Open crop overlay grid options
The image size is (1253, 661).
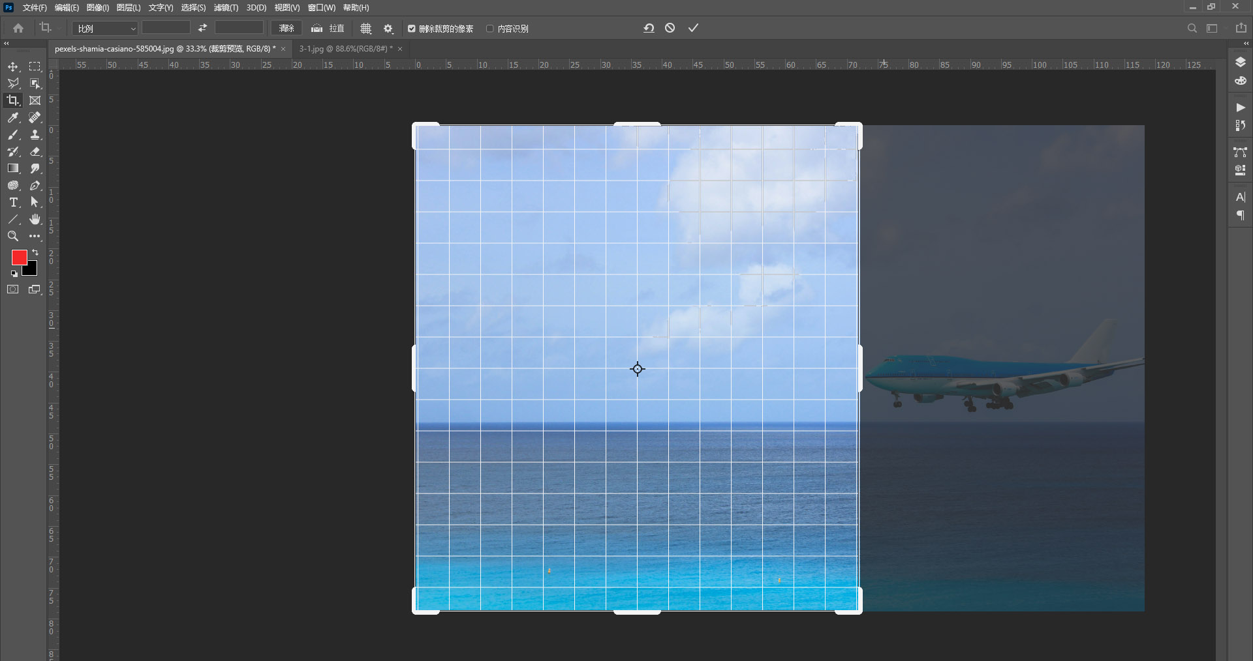(366, 29)
